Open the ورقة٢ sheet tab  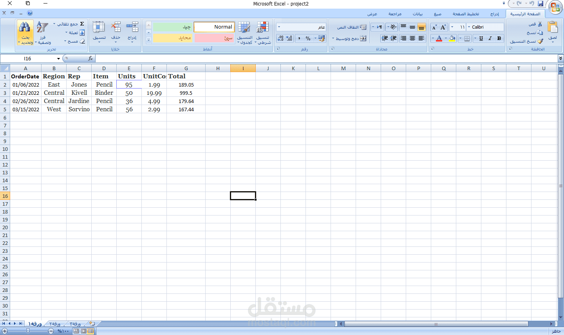[x=55, y=324]
